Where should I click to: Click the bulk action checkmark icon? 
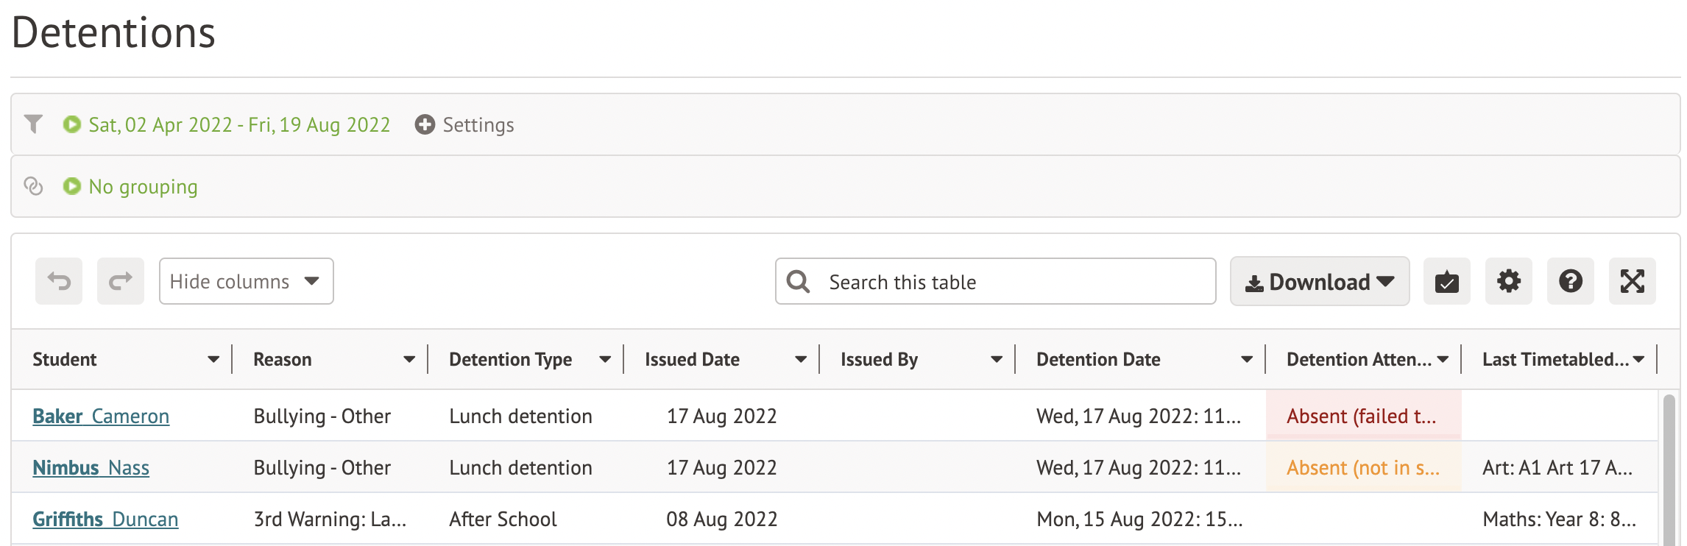1446,281
